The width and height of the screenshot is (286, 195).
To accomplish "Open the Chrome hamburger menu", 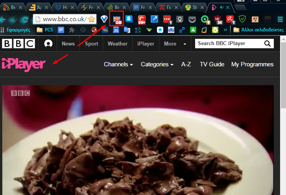I will pos(280,19).
